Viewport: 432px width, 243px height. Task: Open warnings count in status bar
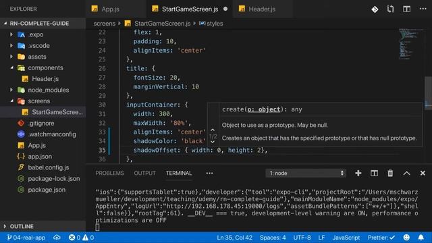pos(88,237)
